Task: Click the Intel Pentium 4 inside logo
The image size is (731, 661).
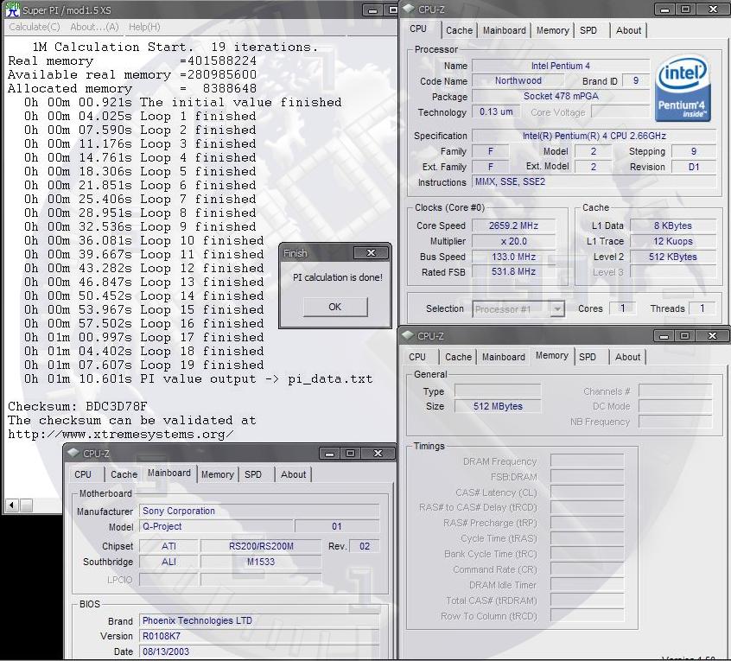Action: click(683, 88)
